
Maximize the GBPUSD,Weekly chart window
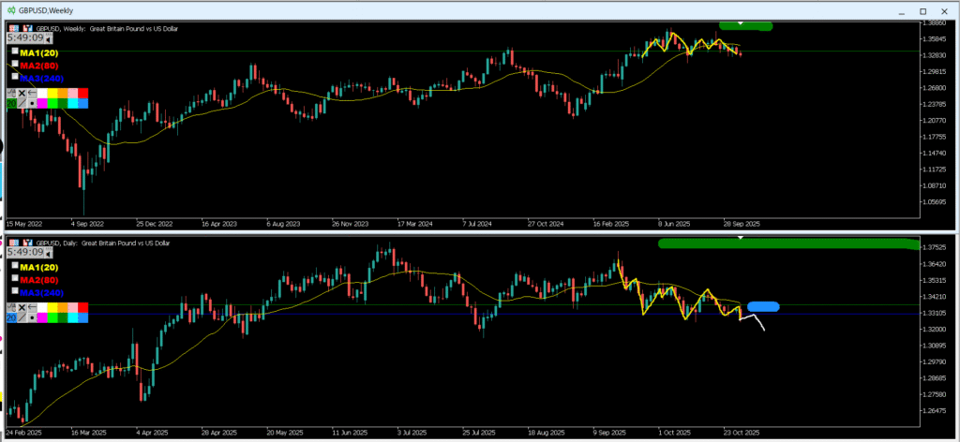tap(922, 10)
